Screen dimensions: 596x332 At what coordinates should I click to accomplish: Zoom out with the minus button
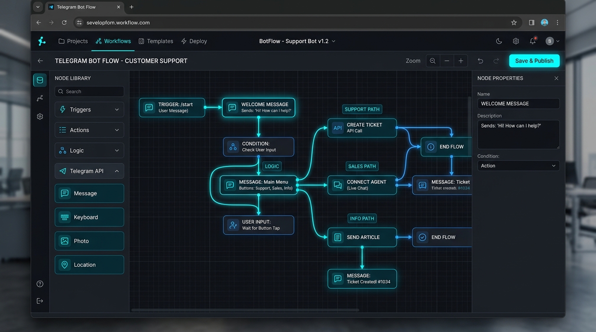click(x=447, y=61)
